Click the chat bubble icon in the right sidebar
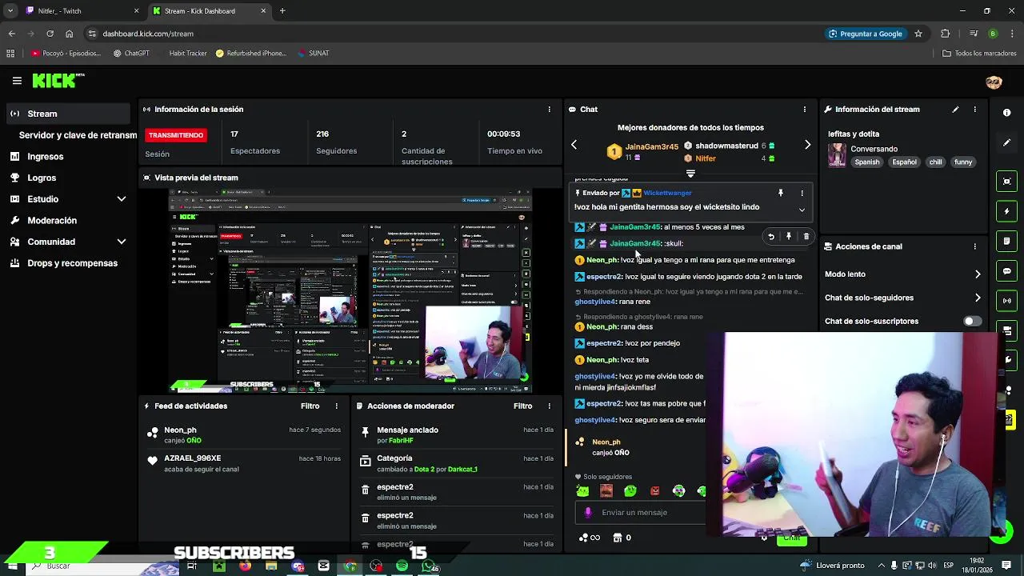Screen dimensions: 1024x576 1006,271
